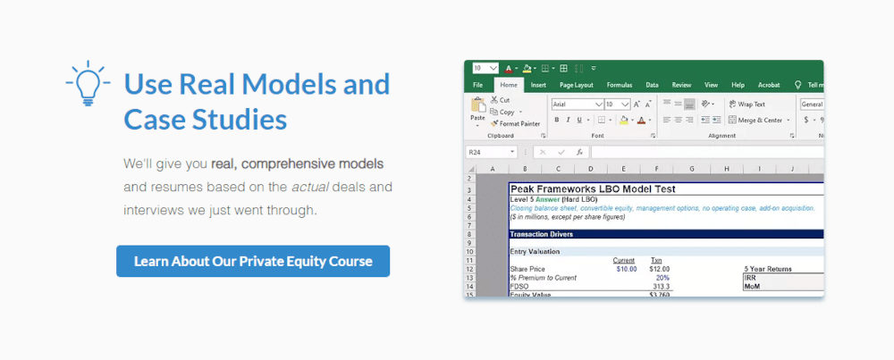Switch to the Review tab
The width and height of the screenshot is (894, 360).
coord(681,85)
